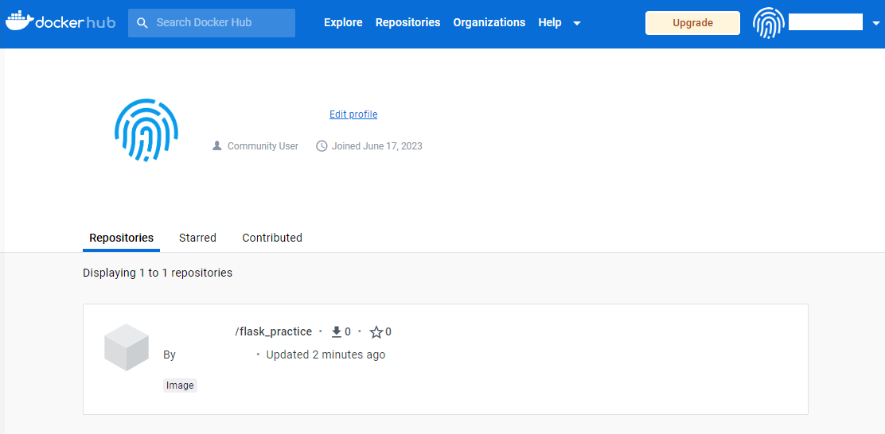The height and width of the screenshot is (434, 885).
Task: Click Displaying 1 to 1 repositories text
Action: 158,273
